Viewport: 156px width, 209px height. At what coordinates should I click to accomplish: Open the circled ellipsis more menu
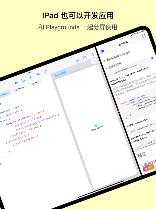tap(92, 55)
